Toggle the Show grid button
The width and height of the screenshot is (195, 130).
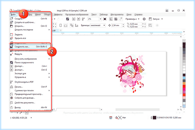click(x=116, y=19)
